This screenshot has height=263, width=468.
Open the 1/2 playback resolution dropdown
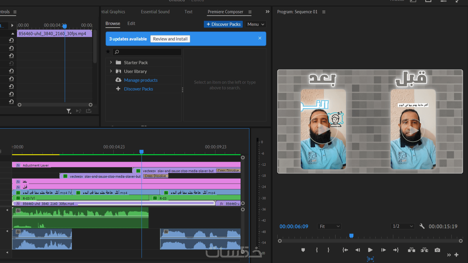[x=403, y=226]
